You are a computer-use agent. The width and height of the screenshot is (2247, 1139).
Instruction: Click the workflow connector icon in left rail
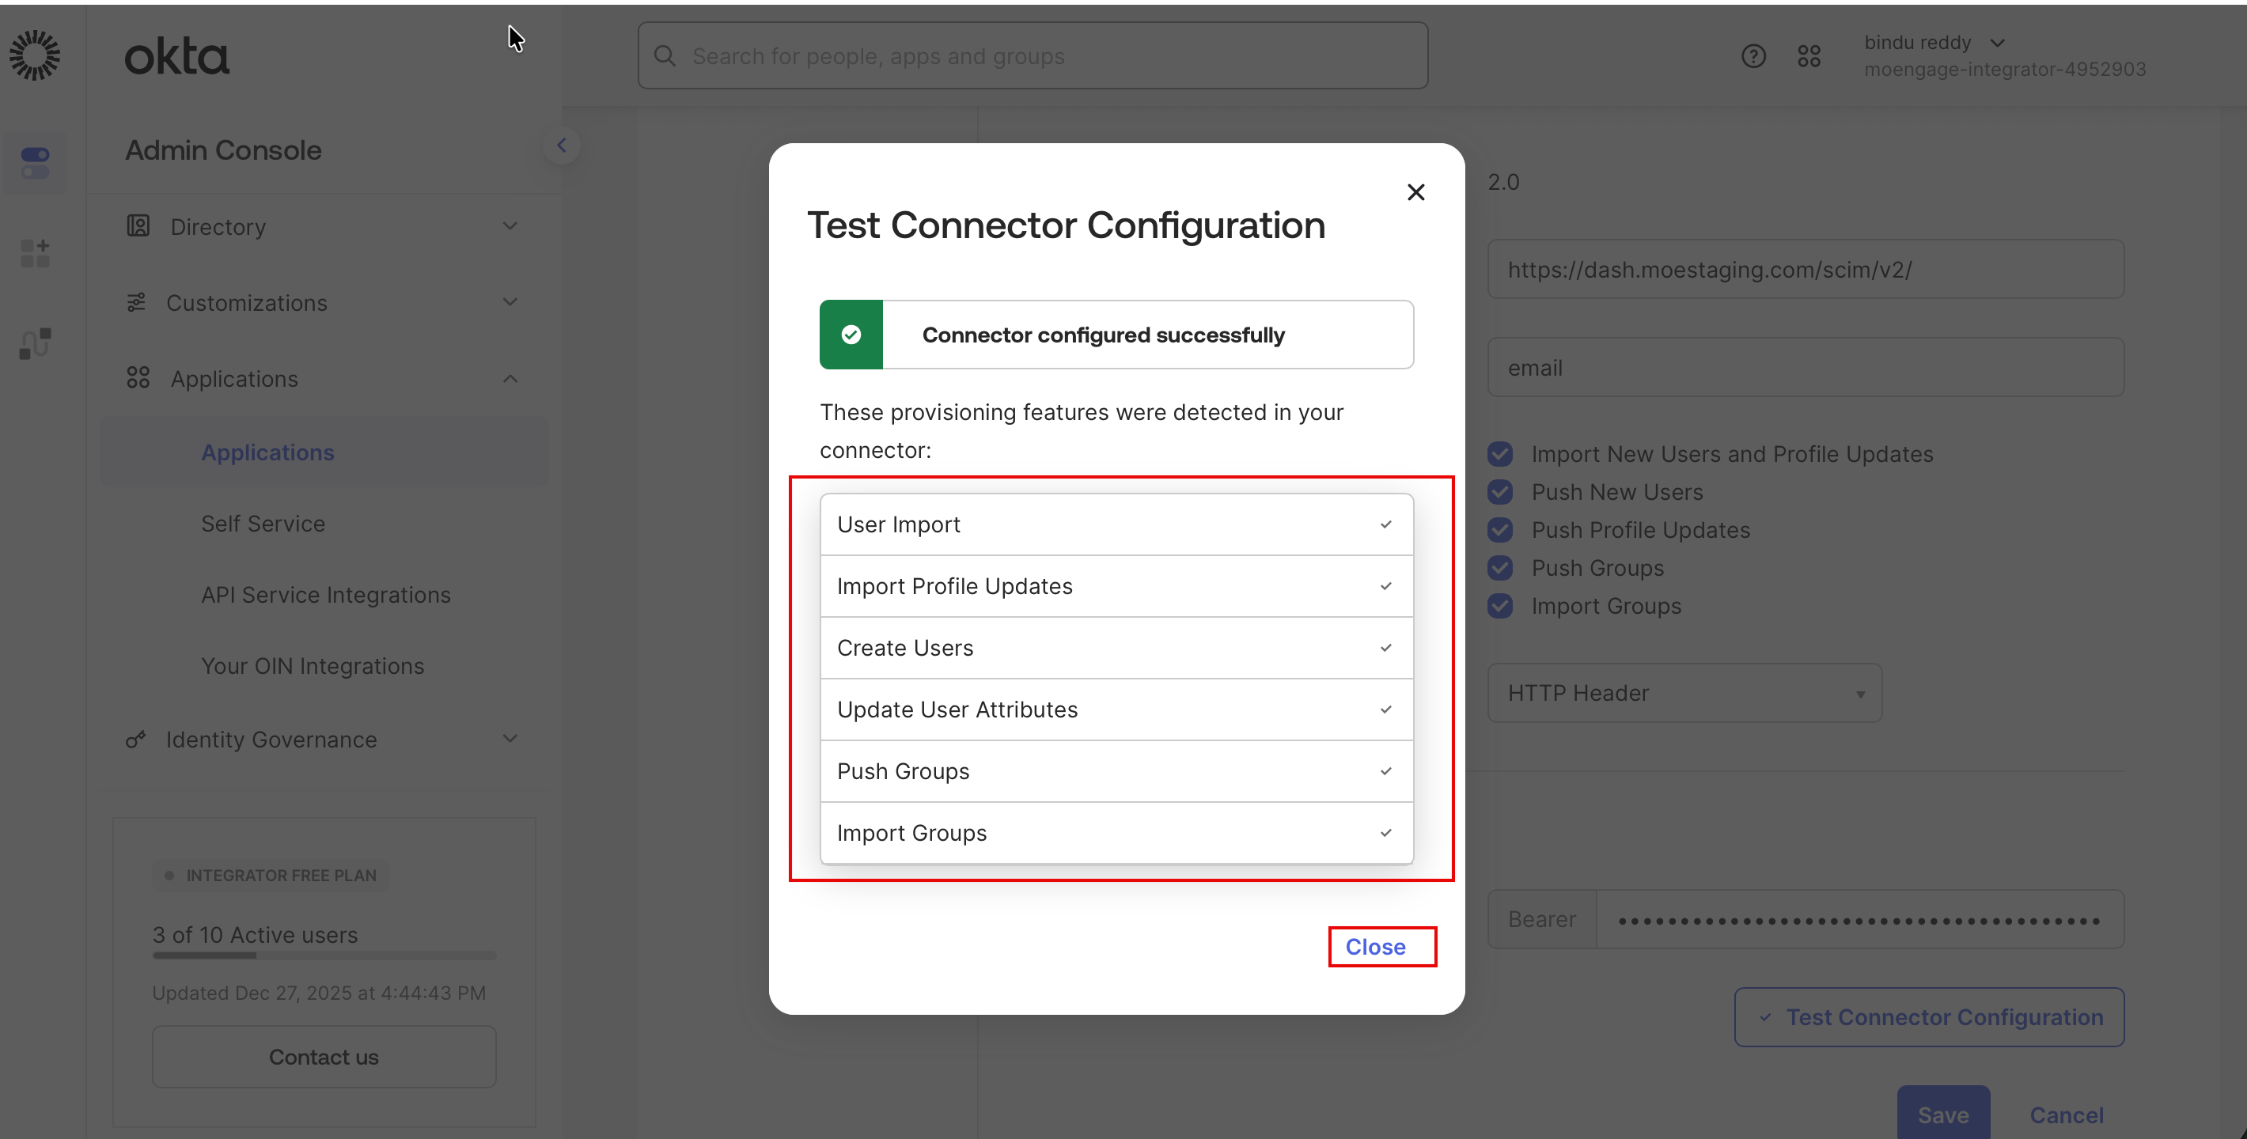pyautogui.click(x=35, y=343)
